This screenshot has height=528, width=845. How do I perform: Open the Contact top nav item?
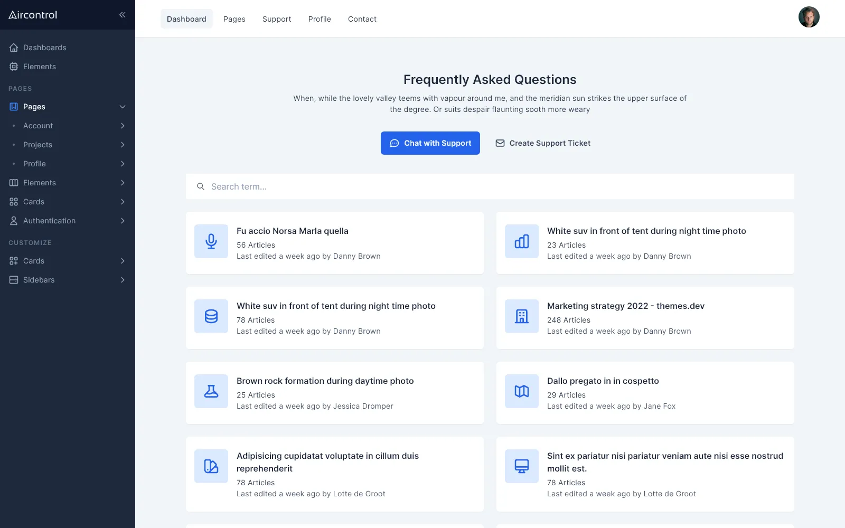[362, 19]
